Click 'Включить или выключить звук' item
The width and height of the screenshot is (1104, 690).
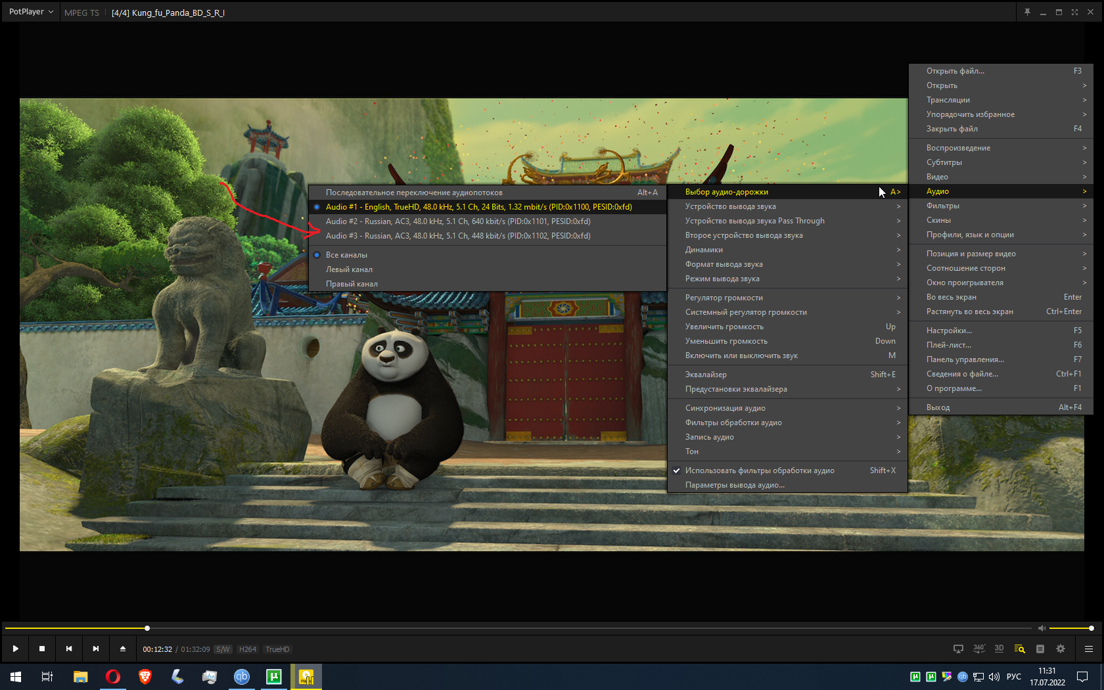coord(787,356)
